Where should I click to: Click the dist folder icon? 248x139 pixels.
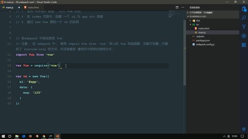[194, 20]
